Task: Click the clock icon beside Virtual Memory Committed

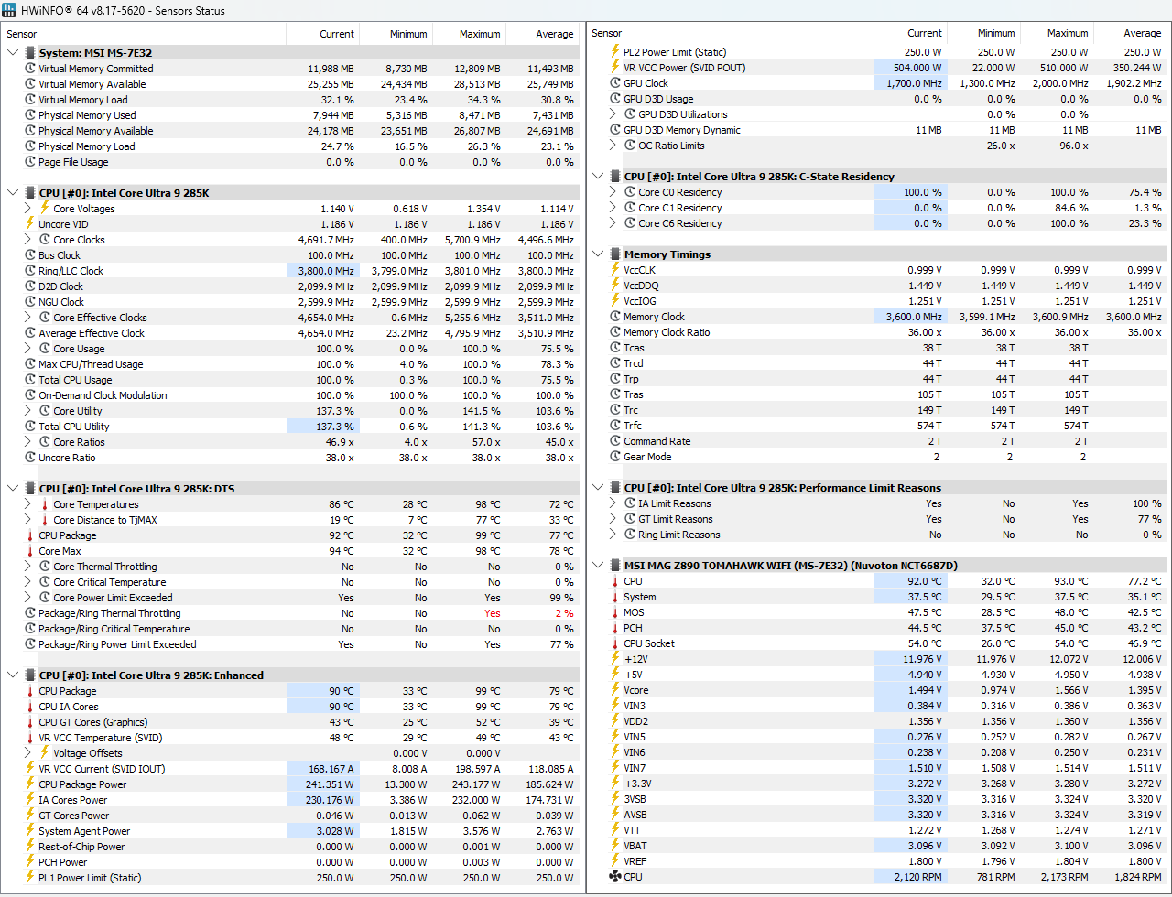Action: pyautogui.click(x=30, y=69)
